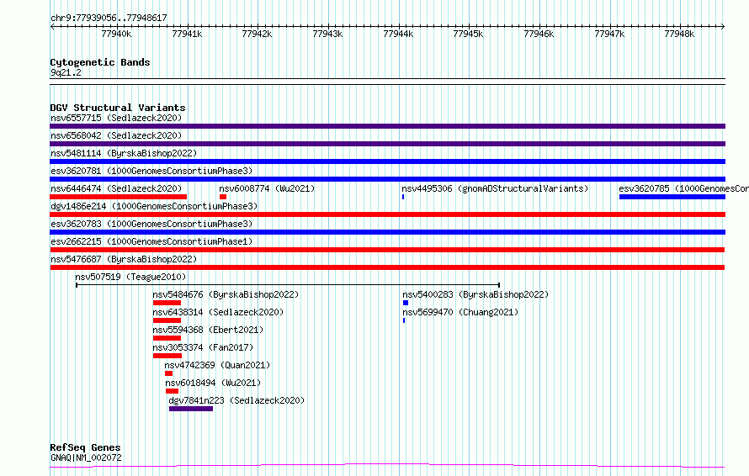This screenshot has height=476, width=749.
Task: Open the nsv6008774 (Wu2021) variant label
Action: pos(267,188)
